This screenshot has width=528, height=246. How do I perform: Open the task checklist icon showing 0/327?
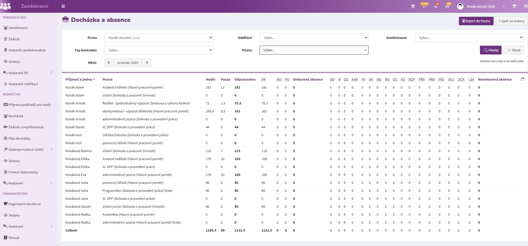click(x=424, y=6)
